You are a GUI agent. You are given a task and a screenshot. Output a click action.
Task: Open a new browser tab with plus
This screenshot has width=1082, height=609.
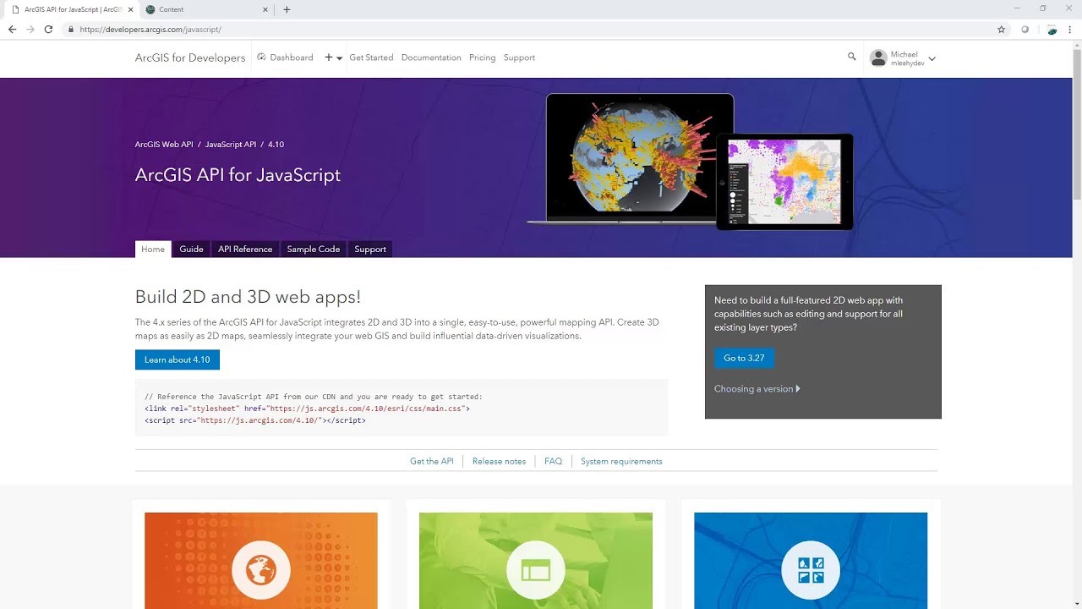287,9
